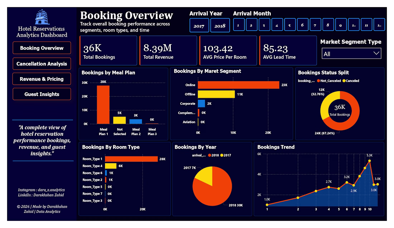Choose Arrival Month 5
This screenshot has width=394, height=228.
[290, 25]
